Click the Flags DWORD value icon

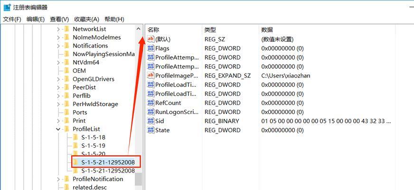tap(151, 48)
